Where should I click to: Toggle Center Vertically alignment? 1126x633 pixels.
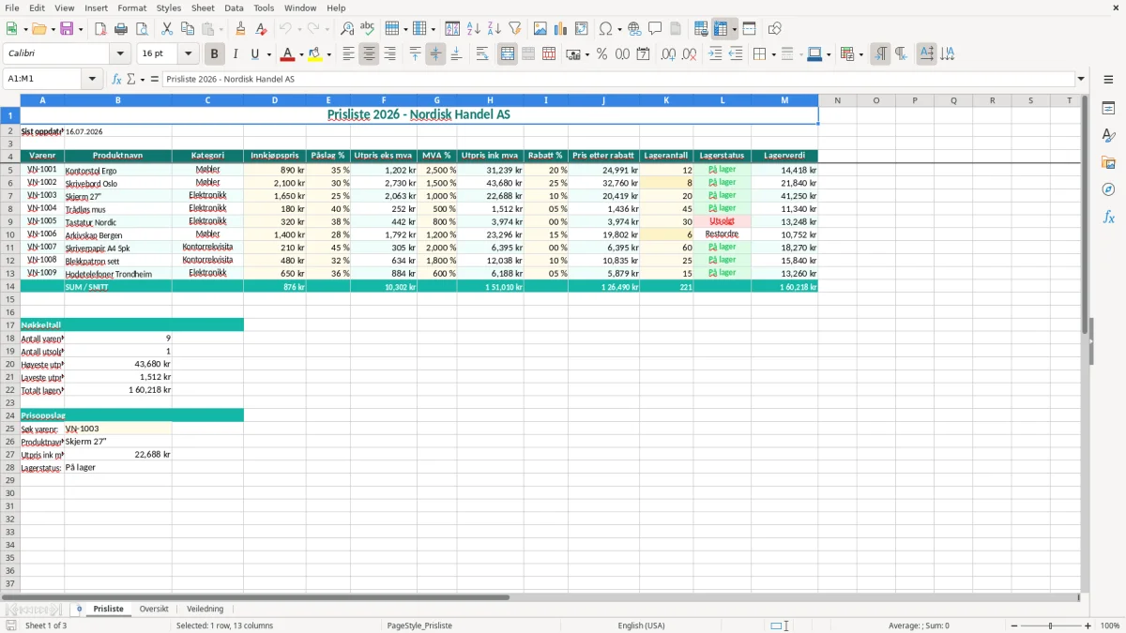(x=435, y=54)
